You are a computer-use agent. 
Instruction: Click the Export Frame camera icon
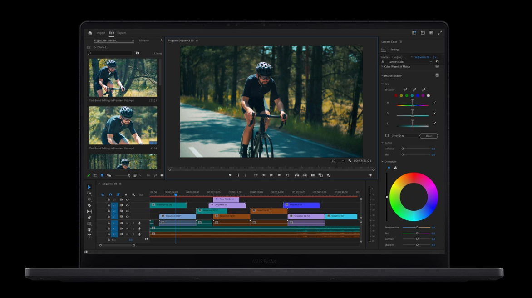pyautogui.click(x=313, y=175)
